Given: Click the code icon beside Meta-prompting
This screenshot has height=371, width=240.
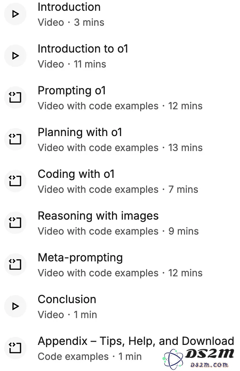Looking at the screenshot, I should pos(15,264).
